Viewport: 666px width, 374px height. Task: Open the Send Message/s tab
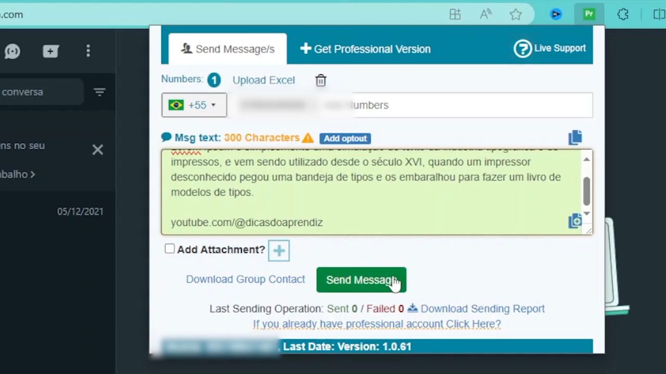pos(227,49)
